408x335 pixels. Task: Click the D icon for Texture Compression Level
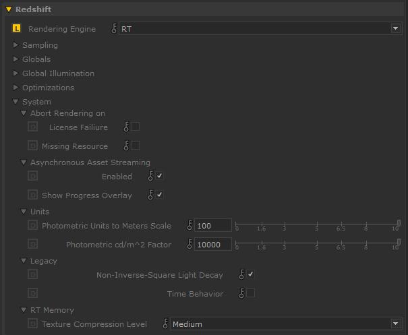[33, 324]
